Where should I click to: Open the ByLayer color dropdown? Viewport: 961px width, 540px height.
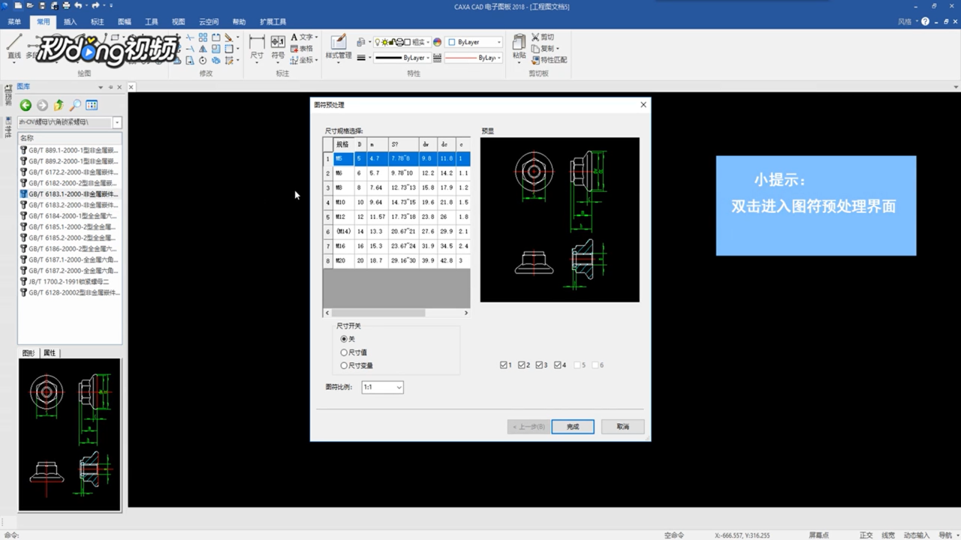474,42
